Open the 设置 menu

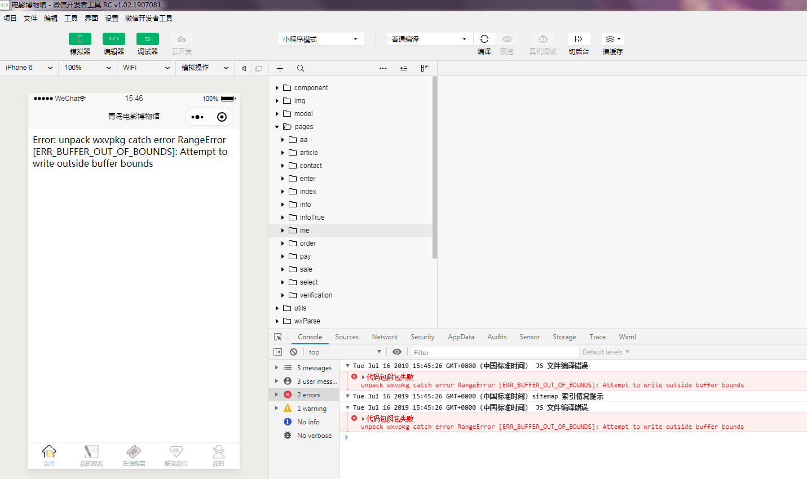[112, 19]
